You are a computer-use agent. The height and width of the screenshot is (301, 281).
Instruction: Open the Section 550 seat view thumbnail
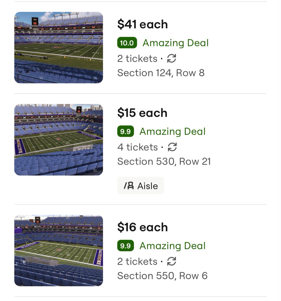(x=59, y=251)
